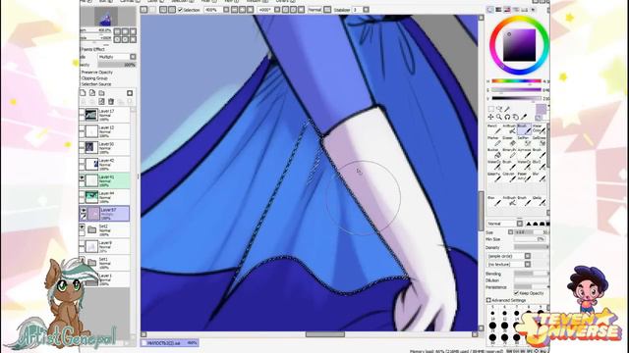Viewport: 629px width, 353px height.
Task: Create a new layer set folder
Action: point(102,93)
